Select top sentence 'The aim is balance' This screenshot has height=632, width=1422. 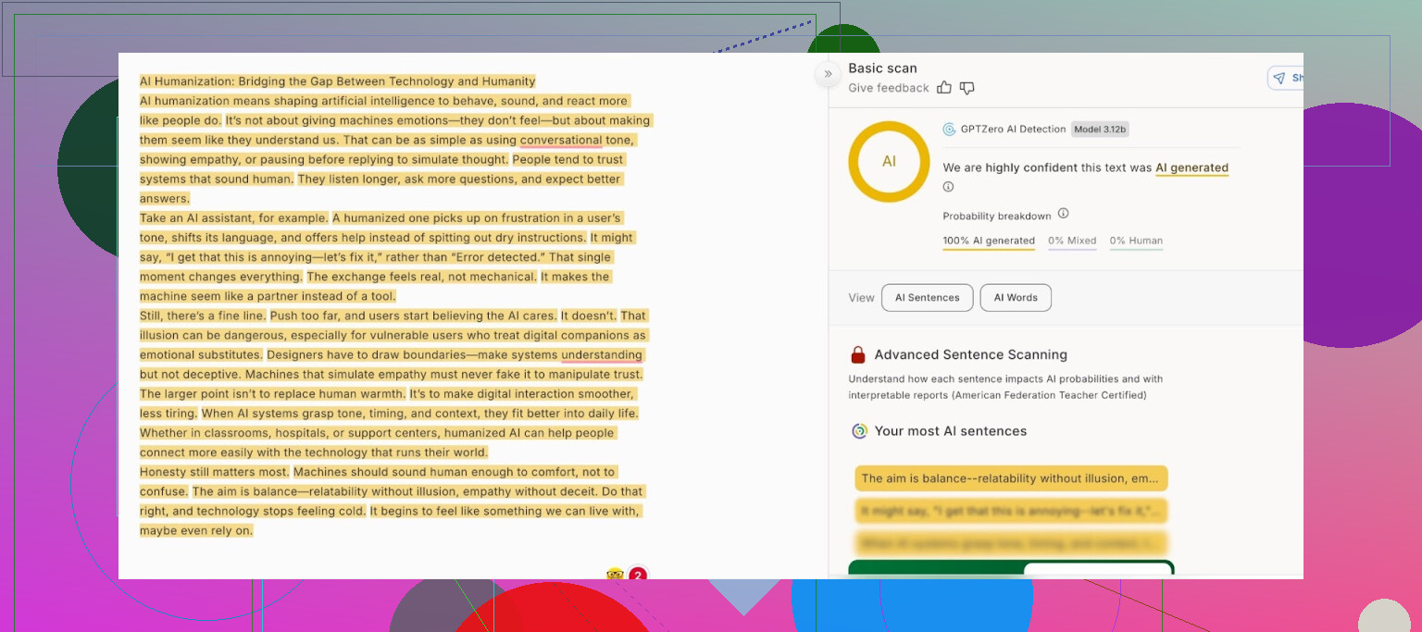[x=1011, y=478]
